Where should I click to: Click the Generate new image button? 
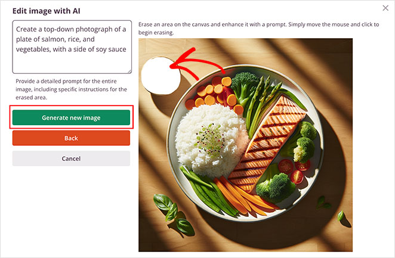(x=71, y=117)
